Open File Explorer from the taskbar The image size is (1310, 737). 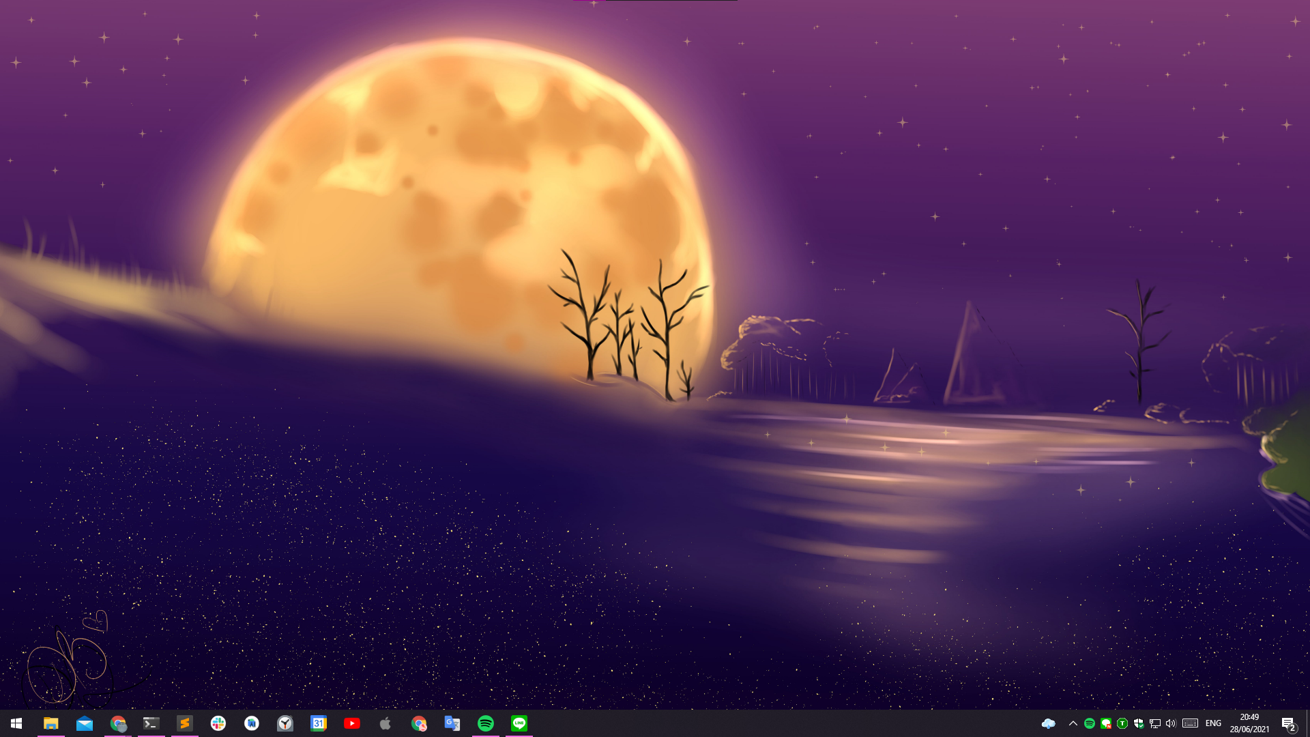pos(51,723)
